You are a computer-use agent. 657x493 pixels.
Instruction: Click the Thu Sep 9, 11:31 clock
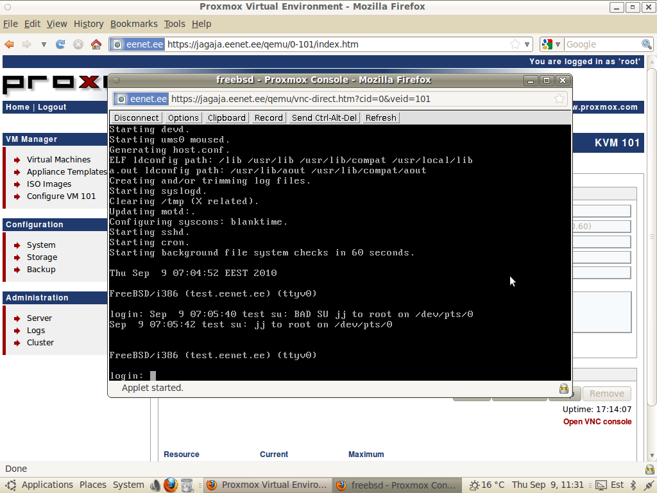point(548,485)
